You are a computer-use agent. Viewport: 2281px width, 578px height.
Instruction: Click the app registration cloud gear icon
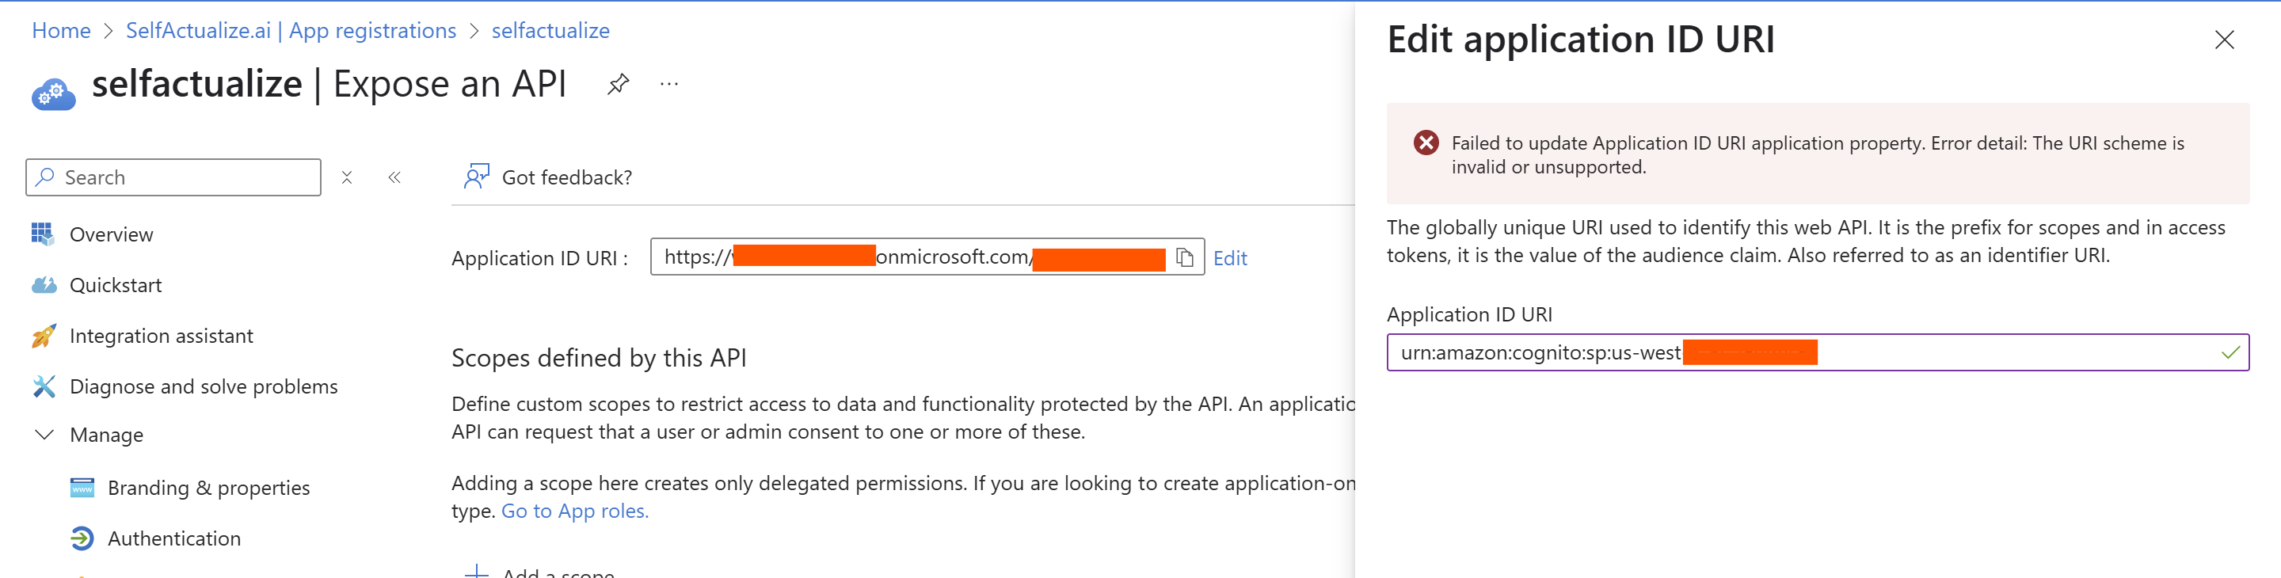(53, 93)
